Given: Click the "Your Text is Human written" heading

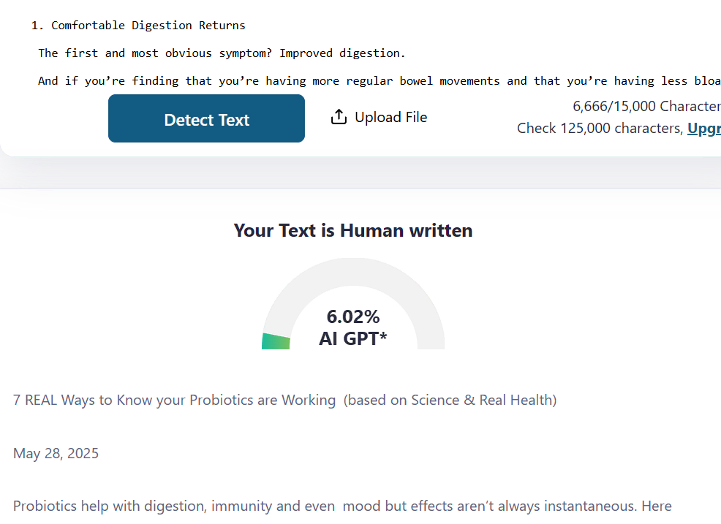Looking at the screenshot, I should [x=353, y=230].
